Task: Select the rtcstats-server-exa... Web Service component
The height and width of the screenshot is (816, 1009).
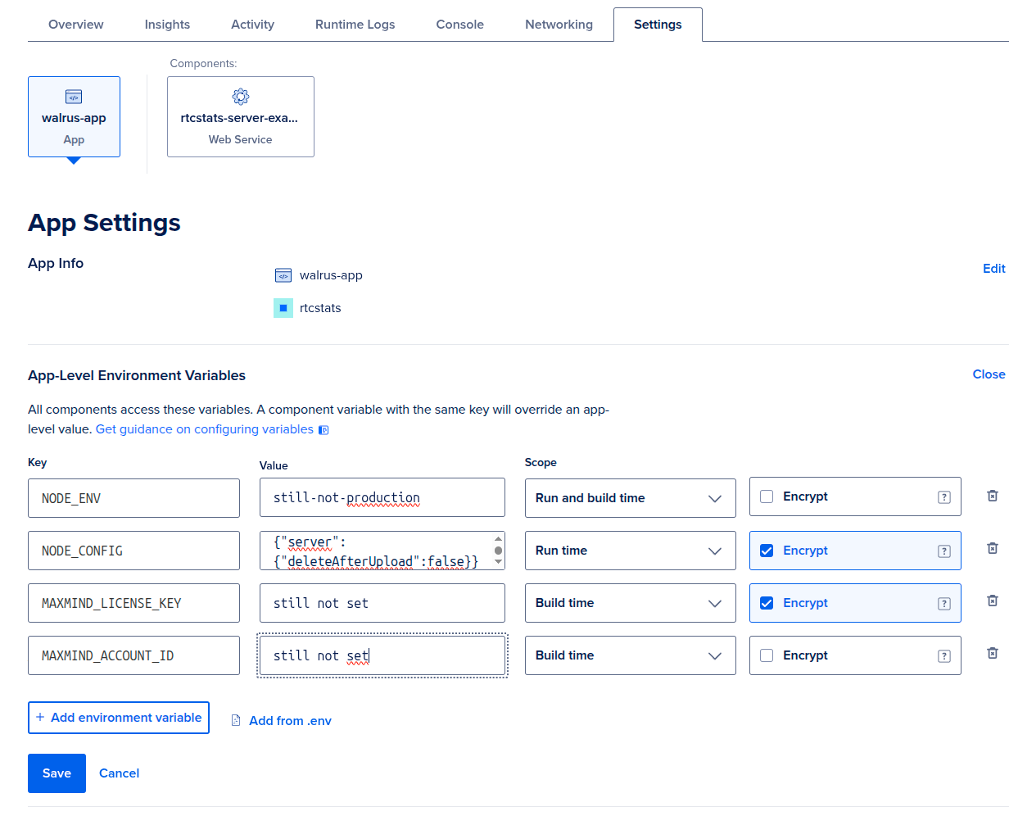Action: [x=241, y=116]
